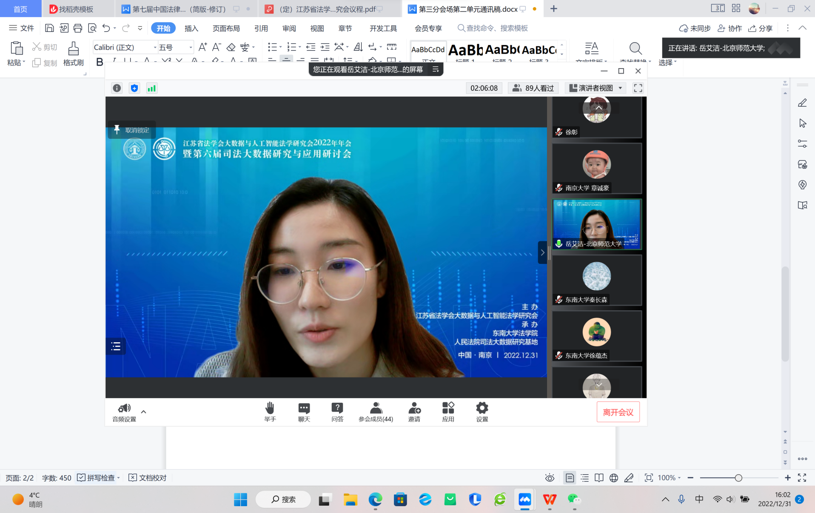Select 南京大学 章诚豪 participant thumbnail
Viewport: 815px width, 513px height.
click(596, 169)
